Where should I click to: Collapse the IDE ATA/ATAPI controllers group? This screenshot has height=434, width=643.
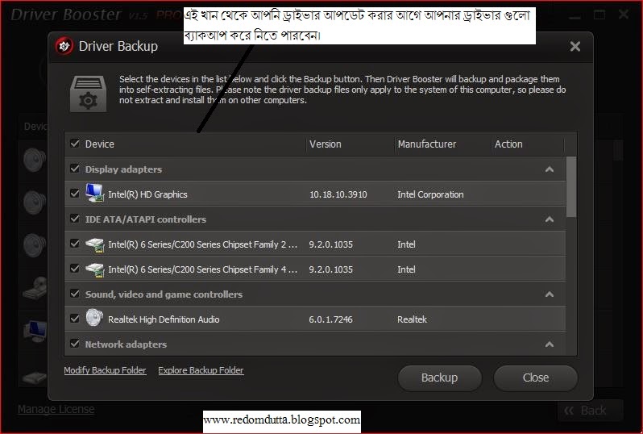pos(550,219)
